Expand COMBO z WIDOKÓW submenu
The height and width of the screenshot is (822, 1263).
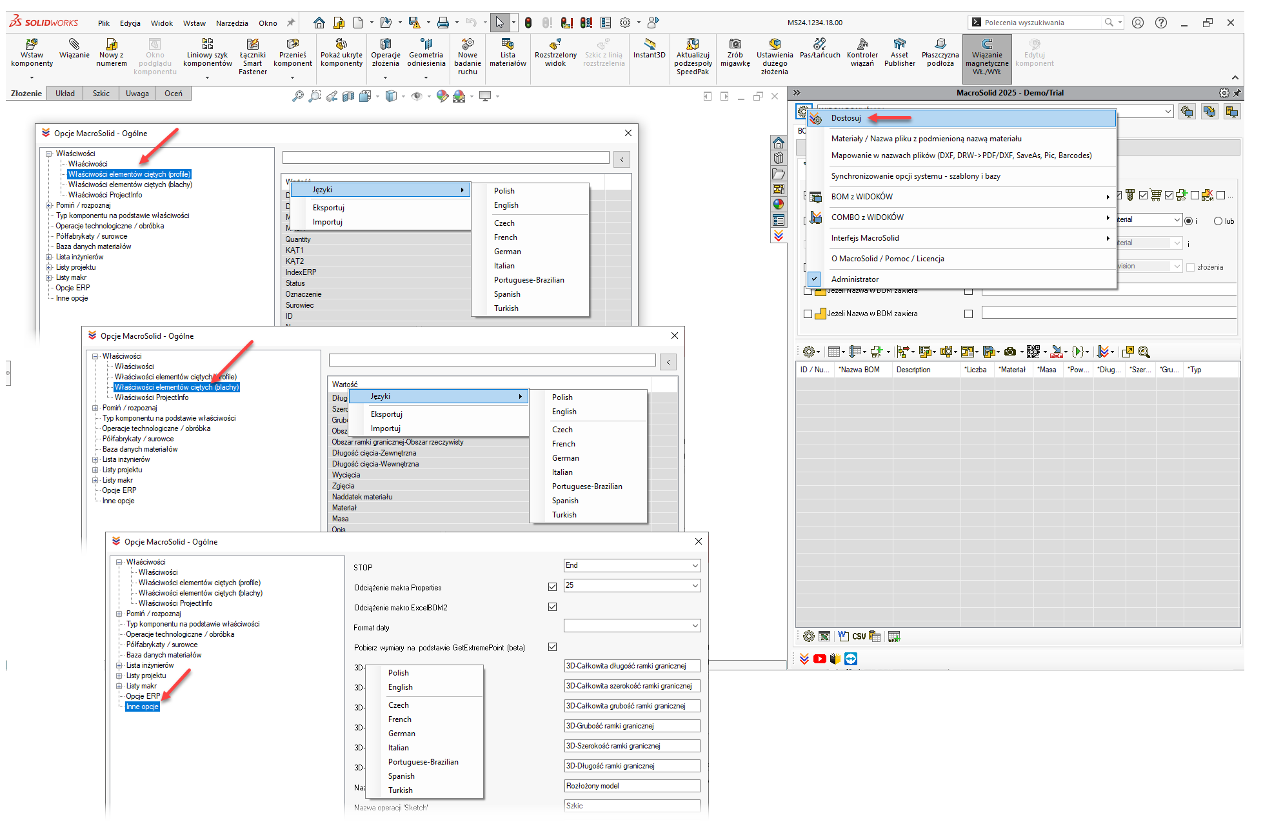point(962,217)
